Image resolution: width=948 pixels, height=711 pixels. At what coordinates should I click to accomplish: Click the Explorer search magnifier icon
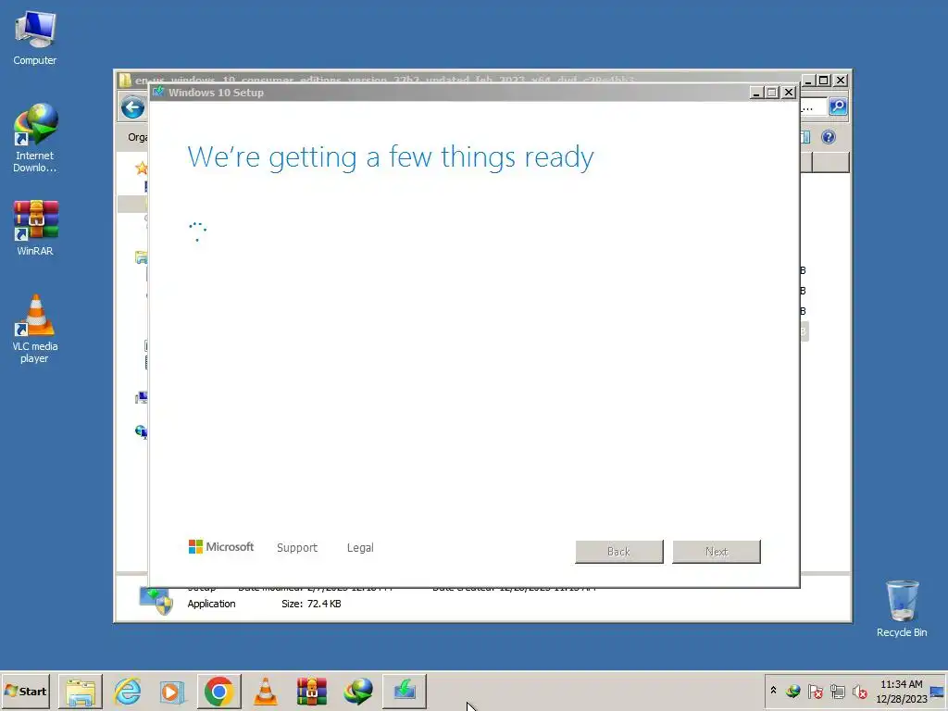coord(838,106)
